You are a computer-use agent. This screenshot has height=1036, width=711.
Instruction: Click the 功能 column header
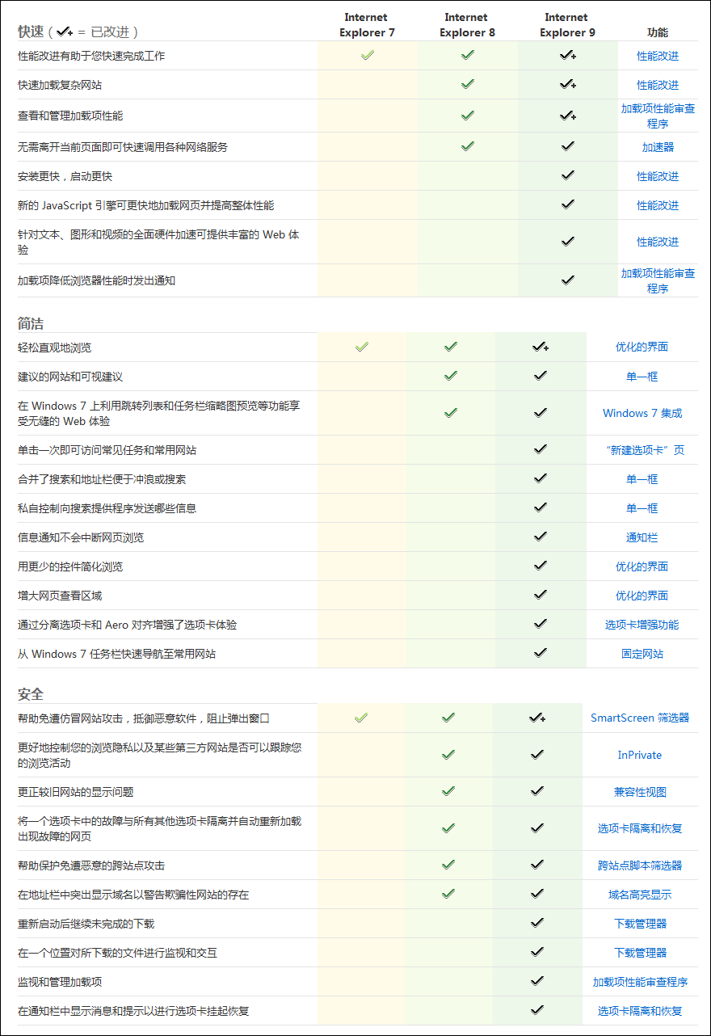[658, 33]
